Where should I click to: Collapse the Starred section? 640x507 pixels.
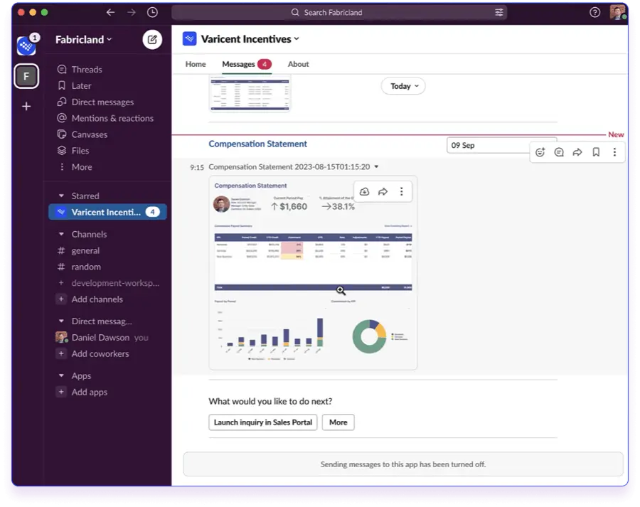click(x=61, y=196)
